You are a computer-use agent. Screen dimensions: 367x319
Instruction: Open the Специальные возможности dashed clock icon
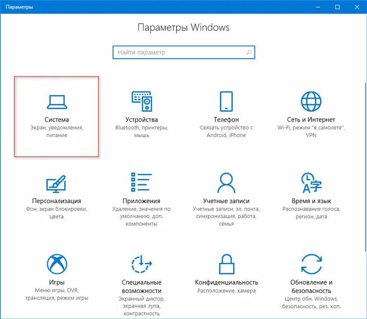tap(142, 264)
